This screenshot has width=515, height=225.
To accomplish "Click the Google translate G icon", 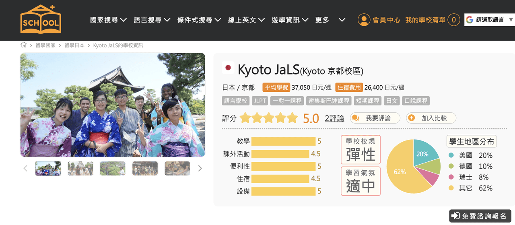I will click(470, 20).
